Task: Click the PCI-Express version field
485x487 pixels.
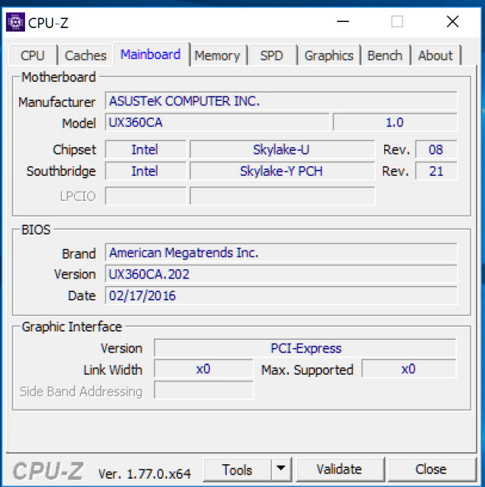Action: [x=305, y=348]
